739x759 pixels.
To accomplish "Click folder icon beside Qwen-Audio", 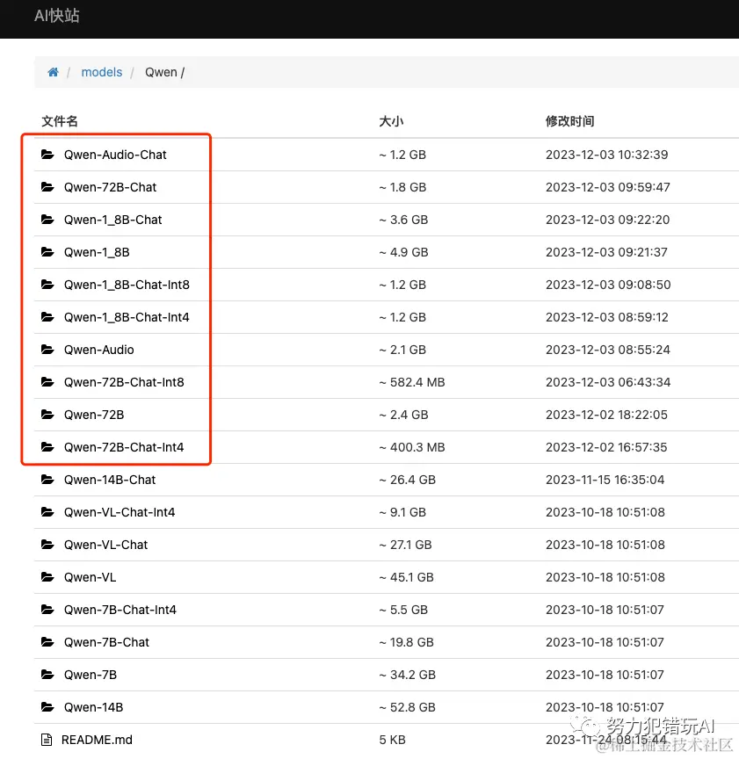I will coord(47,350).
